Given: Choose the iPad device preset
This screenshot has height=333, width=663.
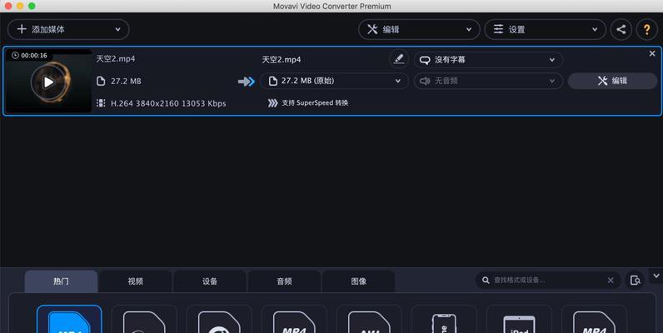Looking at the screenshot, I should 519,320.
